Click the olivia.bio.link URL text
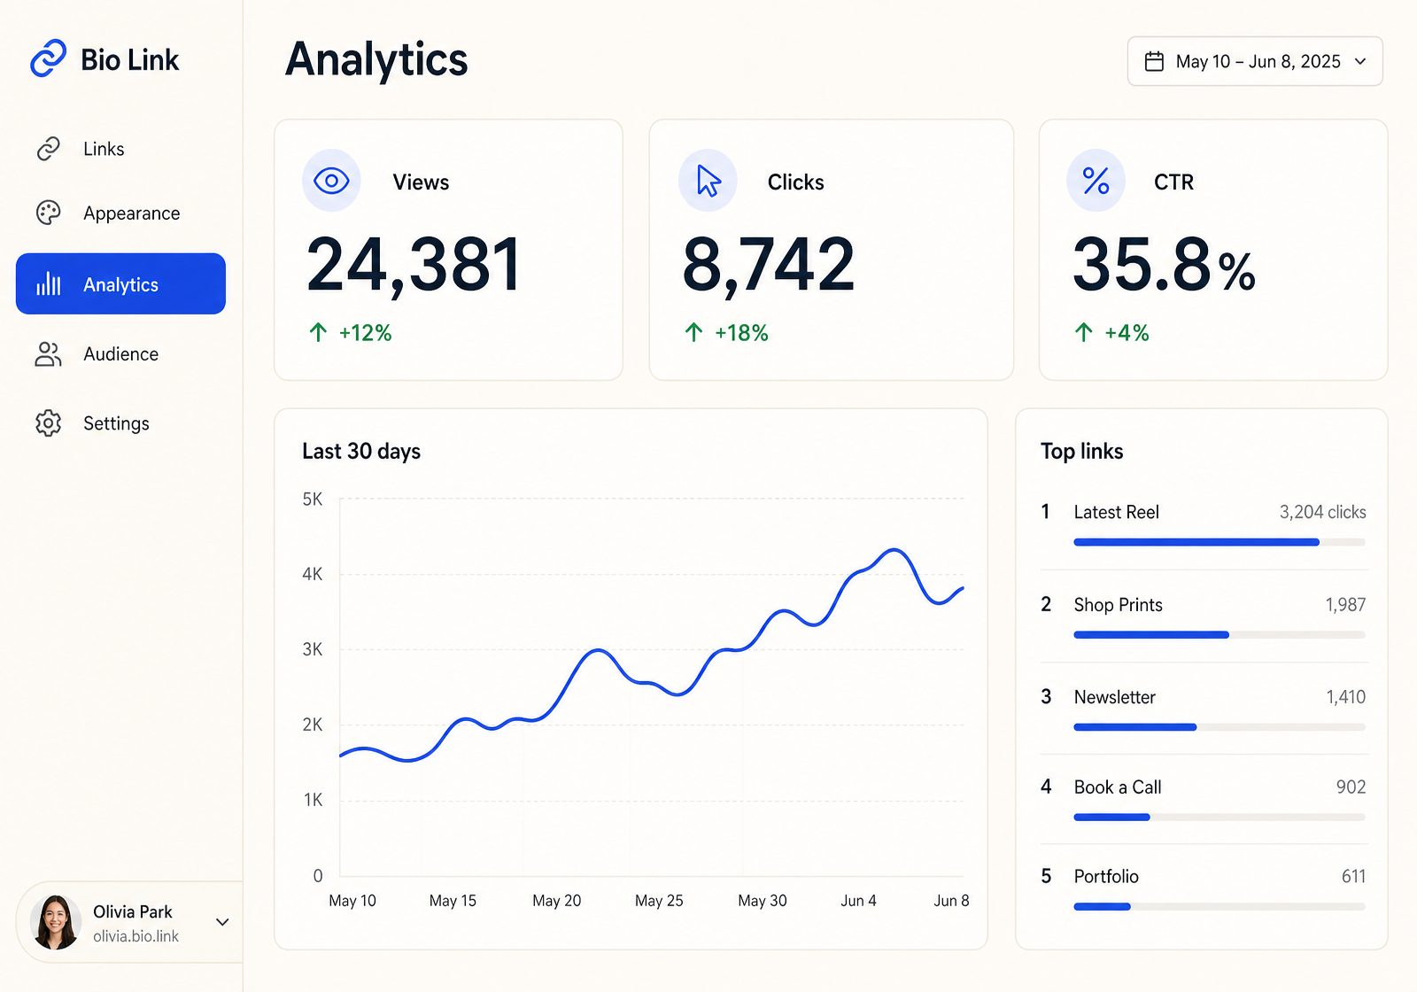Viewport: 1417px width, 992px height. 136,936
